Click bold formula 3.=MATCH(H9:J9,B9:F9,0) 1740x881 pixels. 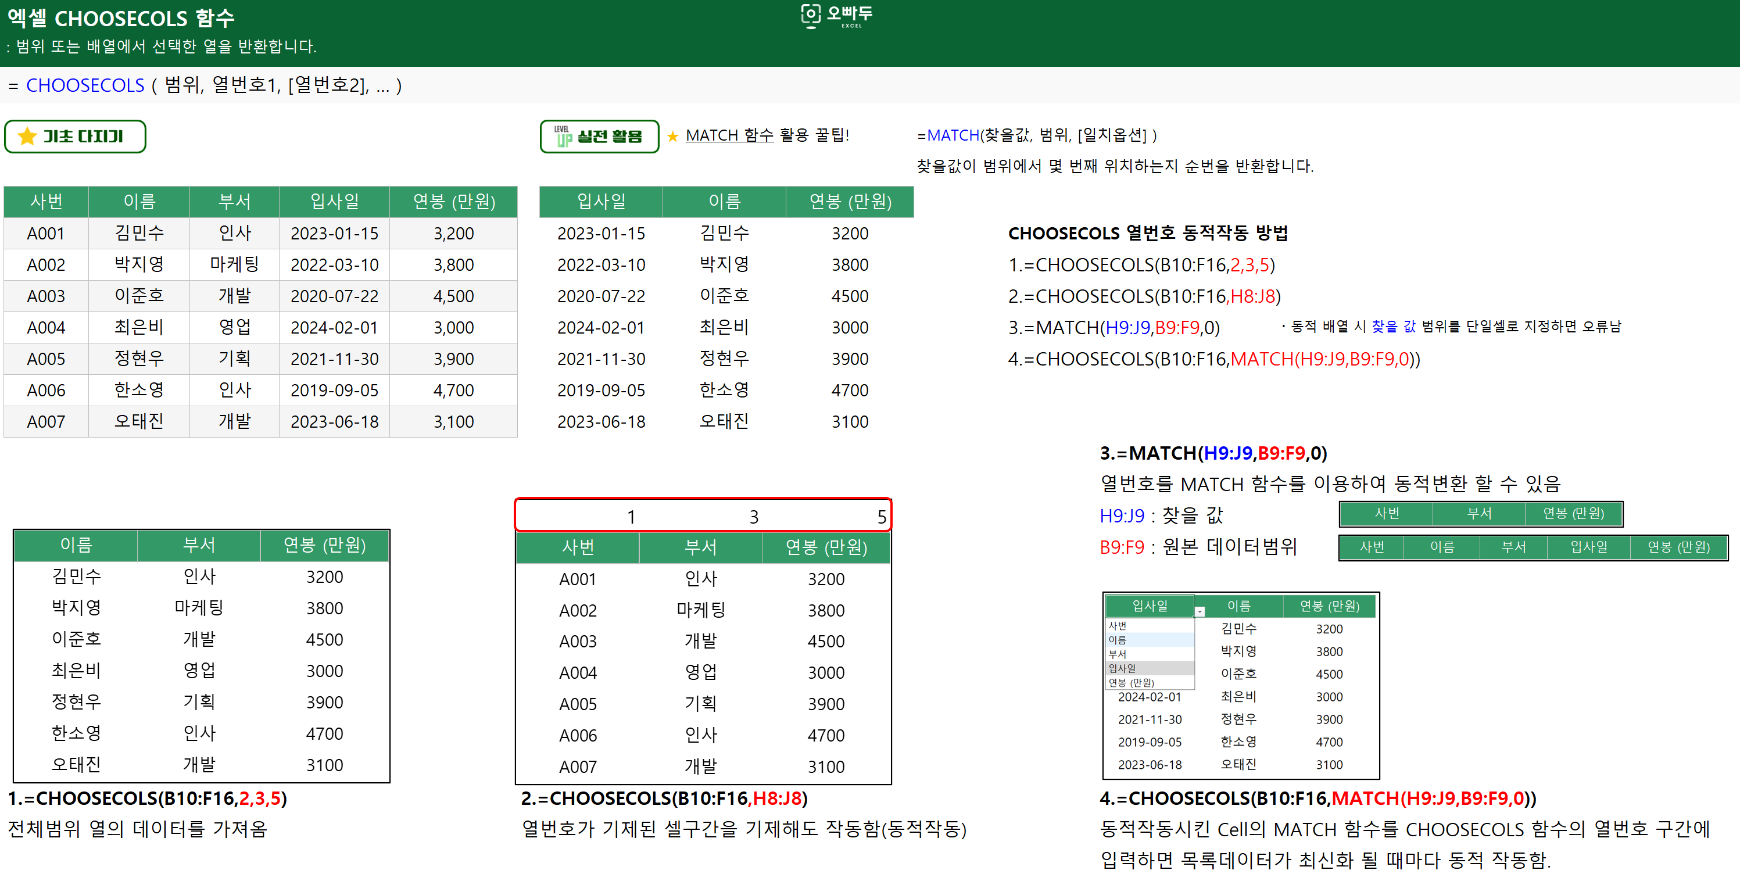[x=1213, y=453]
